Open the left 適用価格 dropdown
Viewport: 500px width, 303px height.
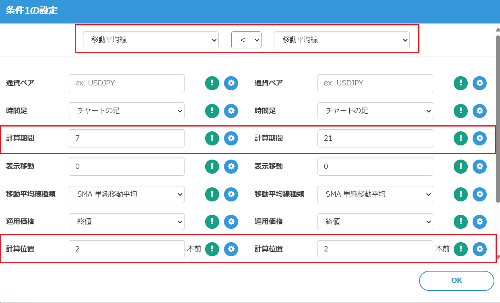coord(127,221)
